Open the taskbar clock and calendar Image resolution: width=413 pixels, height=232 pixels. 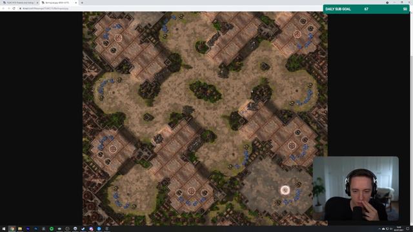(x=399, y=229)
